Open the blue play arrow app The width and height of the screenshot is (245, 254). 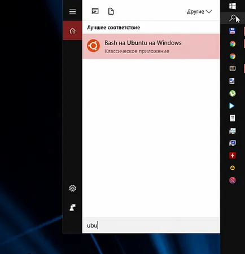coord(232,106)
